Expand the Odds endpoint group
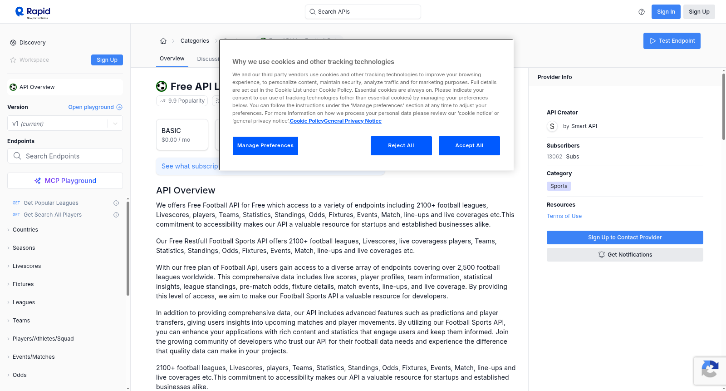The image size is (726, 391). [x=20, y=375]
